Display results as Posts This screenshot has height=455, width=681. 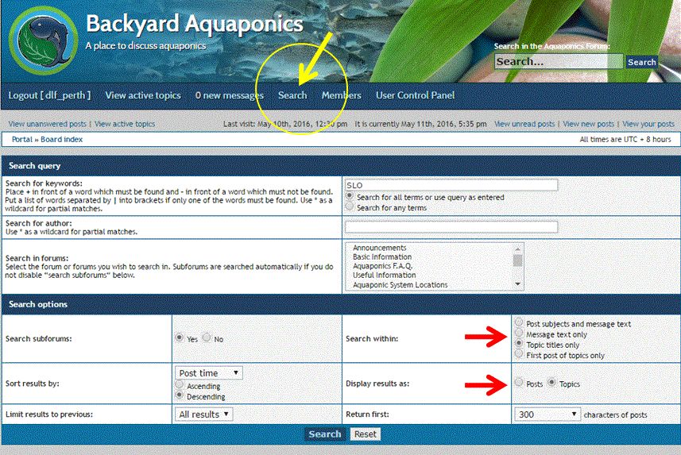(519, 383)
